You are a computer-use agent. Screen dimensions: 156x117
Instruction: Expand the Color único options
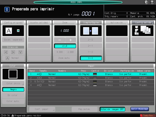(x=13, y=83)
